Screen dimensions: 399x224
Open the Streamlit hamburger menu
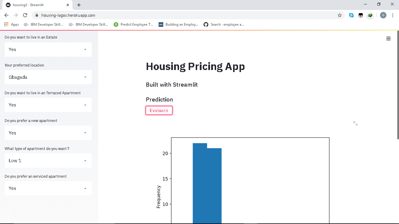coord(388,38)
